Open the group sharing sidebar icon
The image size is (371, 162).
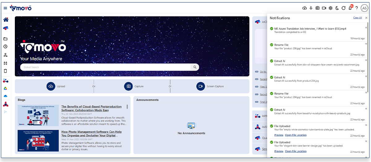click(x=5, y=63)
